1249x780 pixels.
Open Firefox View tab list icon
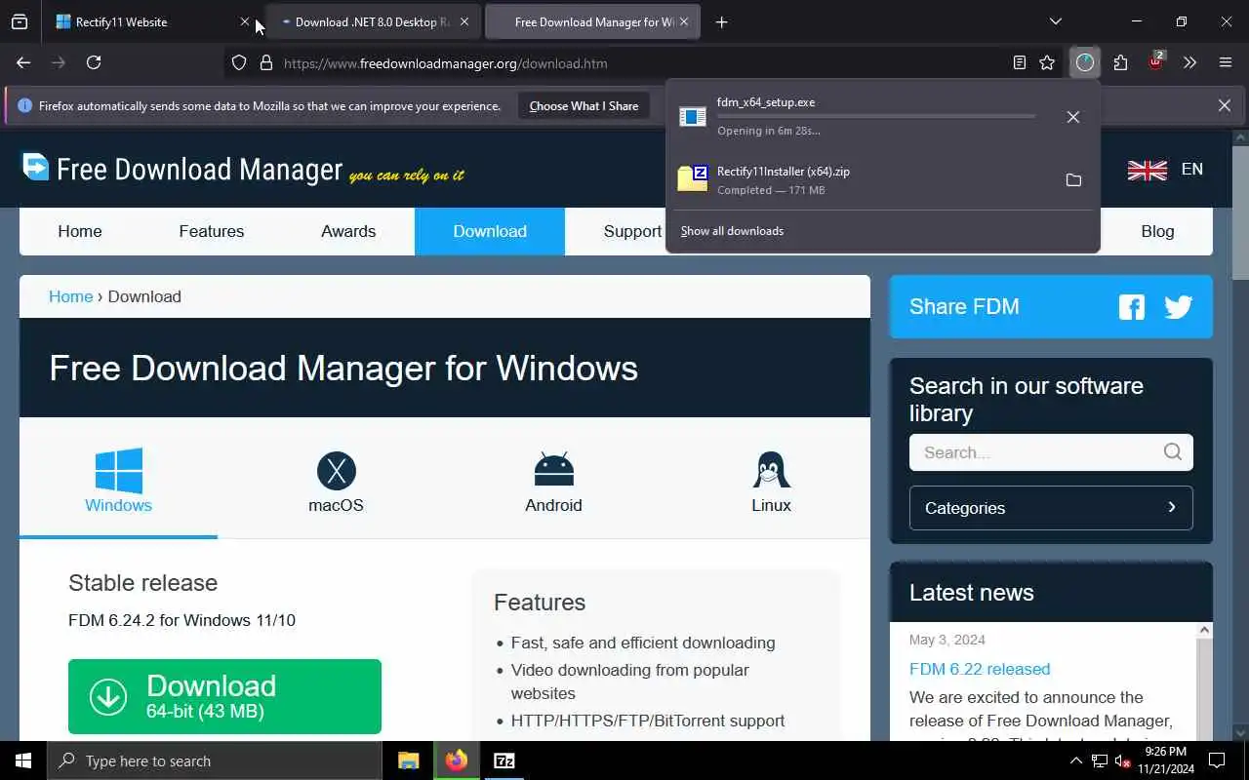coord(20,21)
